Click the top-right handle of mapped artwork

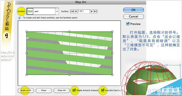112,32
